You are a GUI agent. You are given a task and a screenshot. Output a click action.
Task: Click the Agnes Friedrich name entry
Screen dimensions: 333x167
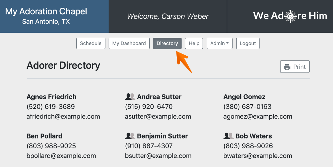click(51, 97)
